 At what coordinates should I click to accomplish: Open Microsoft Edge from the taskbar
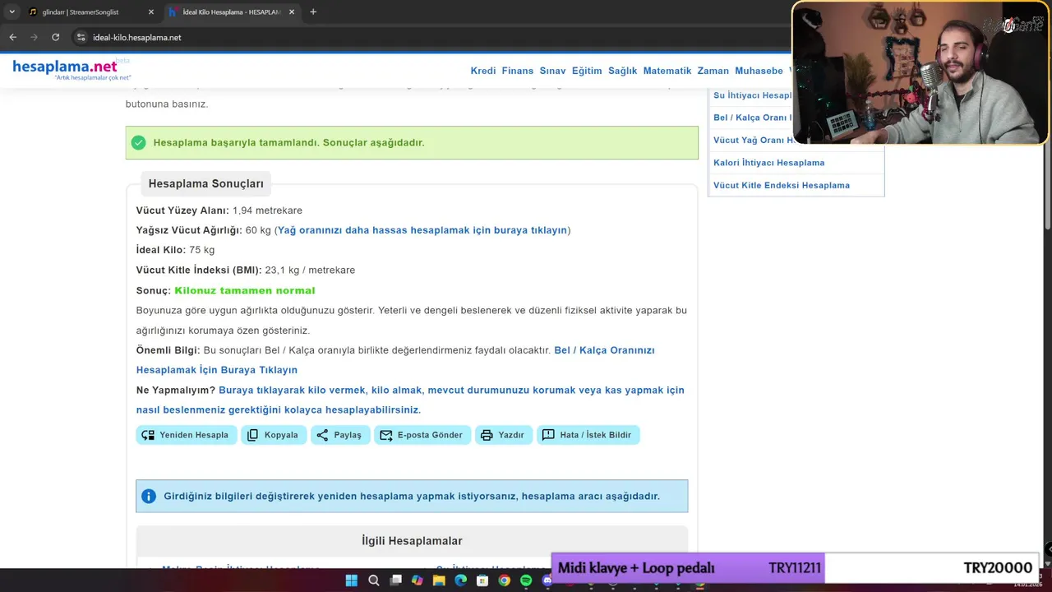click(x=460, y=580)
